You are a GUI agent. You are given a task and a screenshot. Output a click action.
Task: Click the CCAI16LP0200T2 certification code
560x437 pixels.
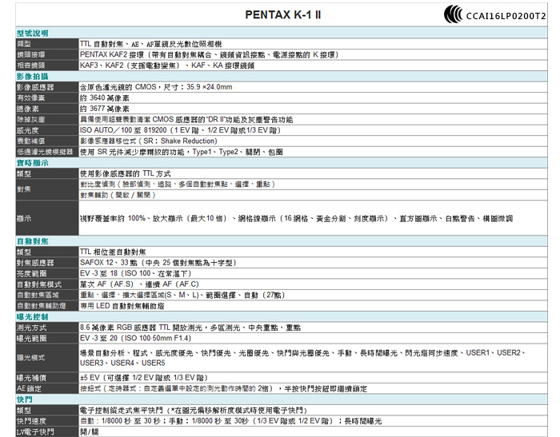pyautogui.click(x=506, y=16)
